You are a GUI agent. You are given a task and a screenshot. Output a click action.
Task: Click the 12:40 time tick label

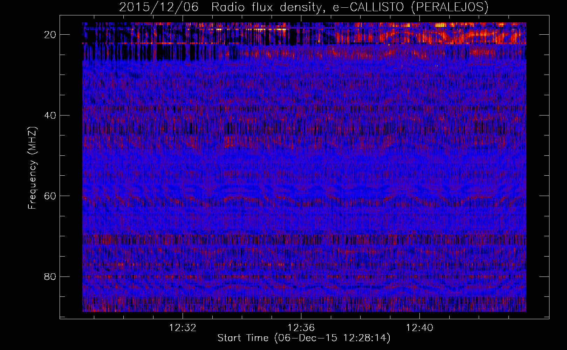click(419, 328)
